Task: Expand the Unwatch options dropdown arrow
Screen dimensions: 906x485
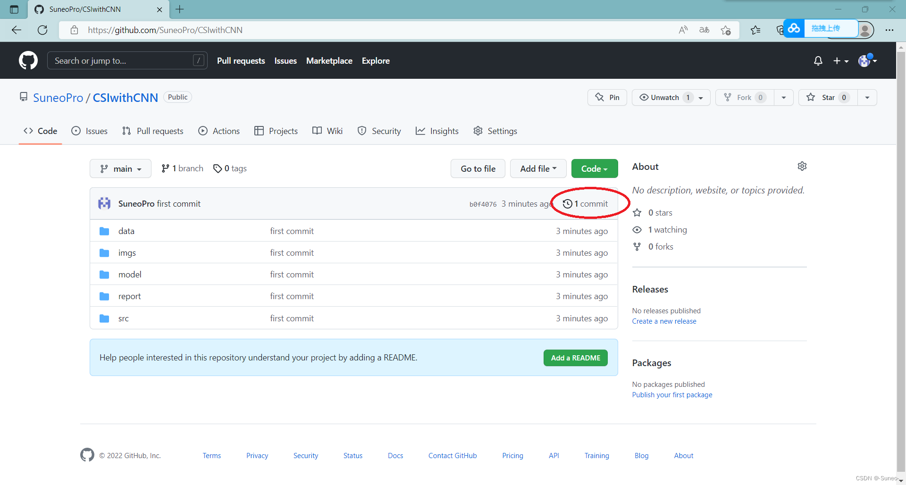Action: coord(701,98)
